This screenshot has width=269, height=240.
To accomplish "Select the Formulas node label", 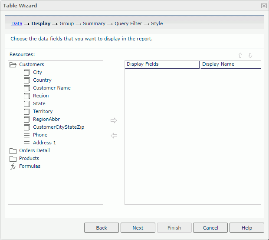I will tap(30, 166).
